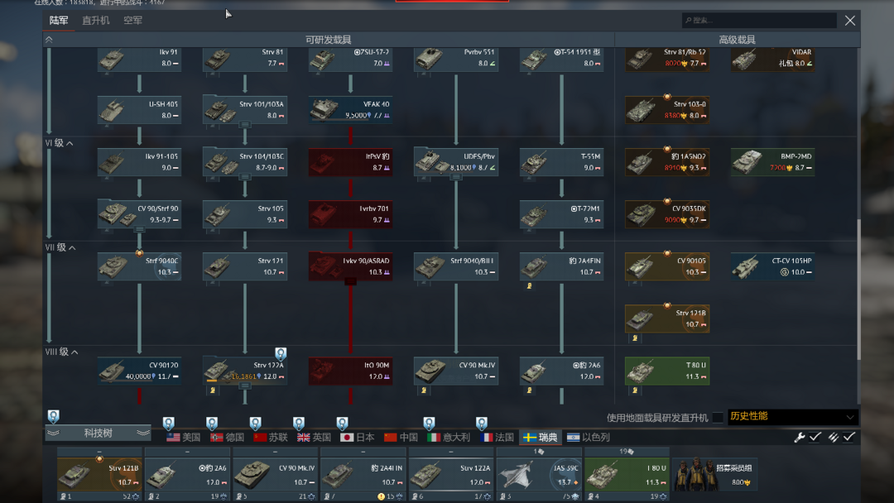Select the 豹 1A5NO2 premium tank

[667, 162]
